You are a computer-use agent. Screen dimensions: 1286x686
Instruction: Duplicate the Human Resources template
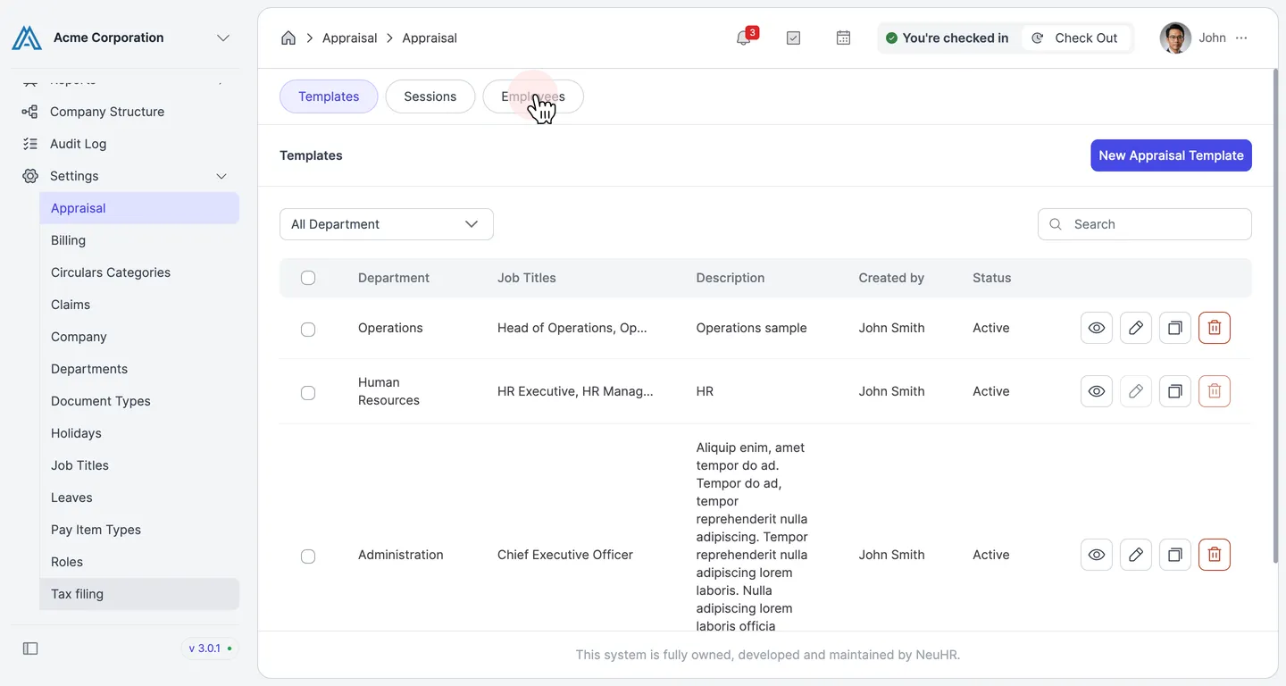(1175, 391)
